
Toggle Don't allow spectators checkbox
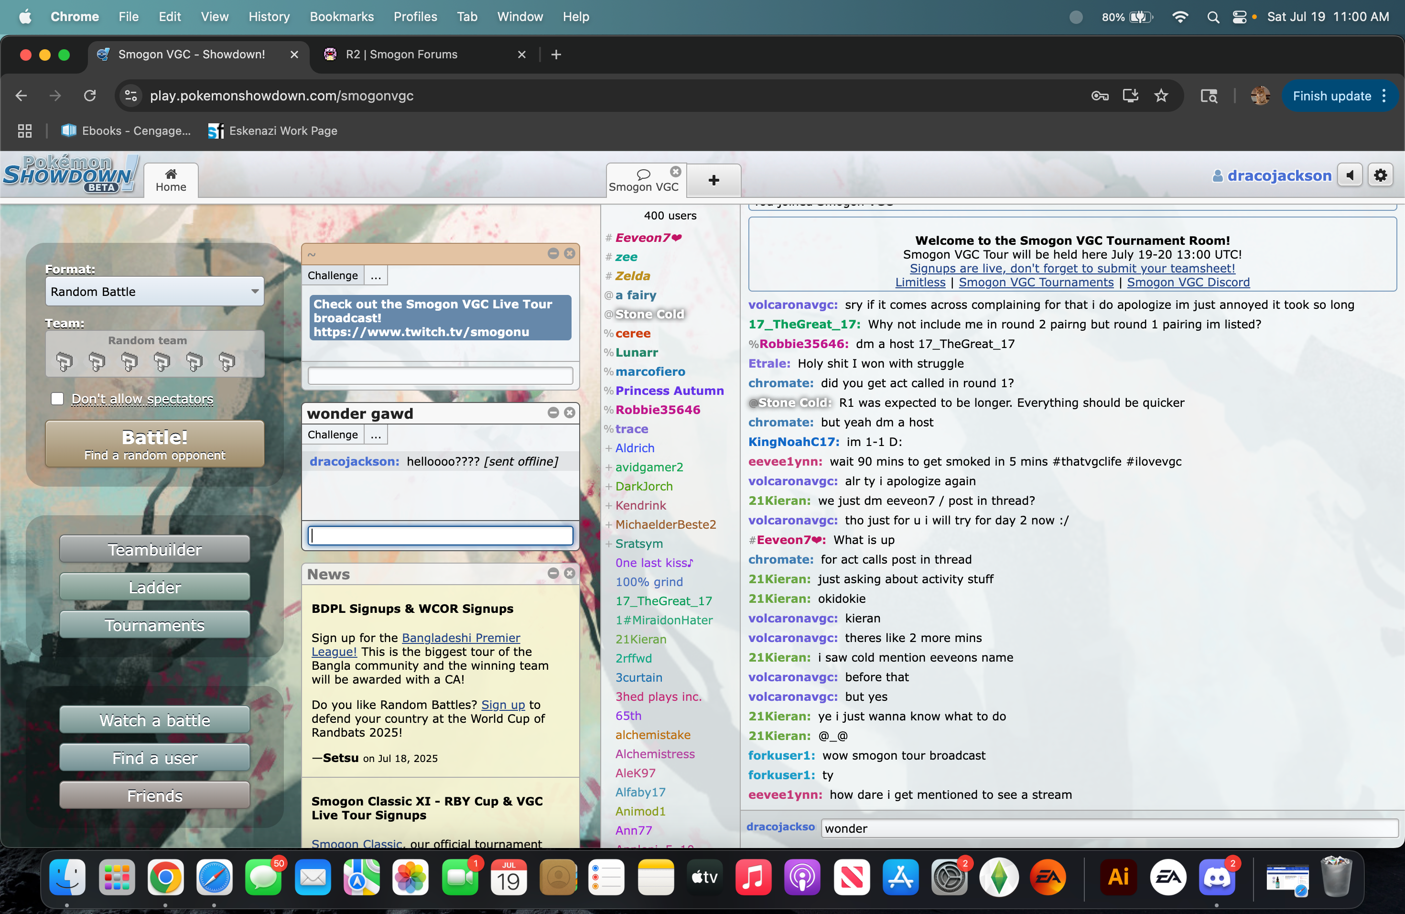click(57, 399)
